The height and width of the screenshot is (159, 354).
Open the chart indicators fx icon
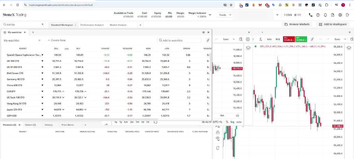261,39
